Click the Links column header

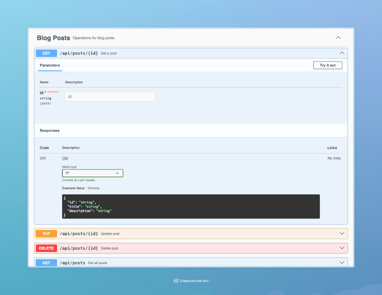tap(332, 147)
